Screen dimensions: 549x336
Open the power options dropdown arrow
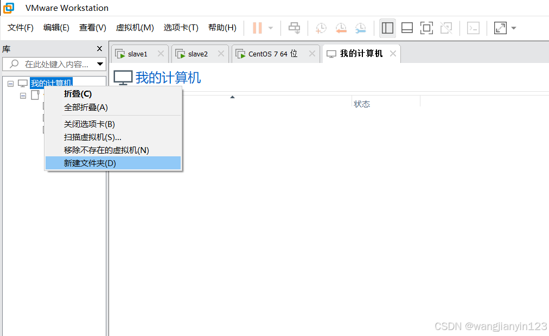click(271, 28)
